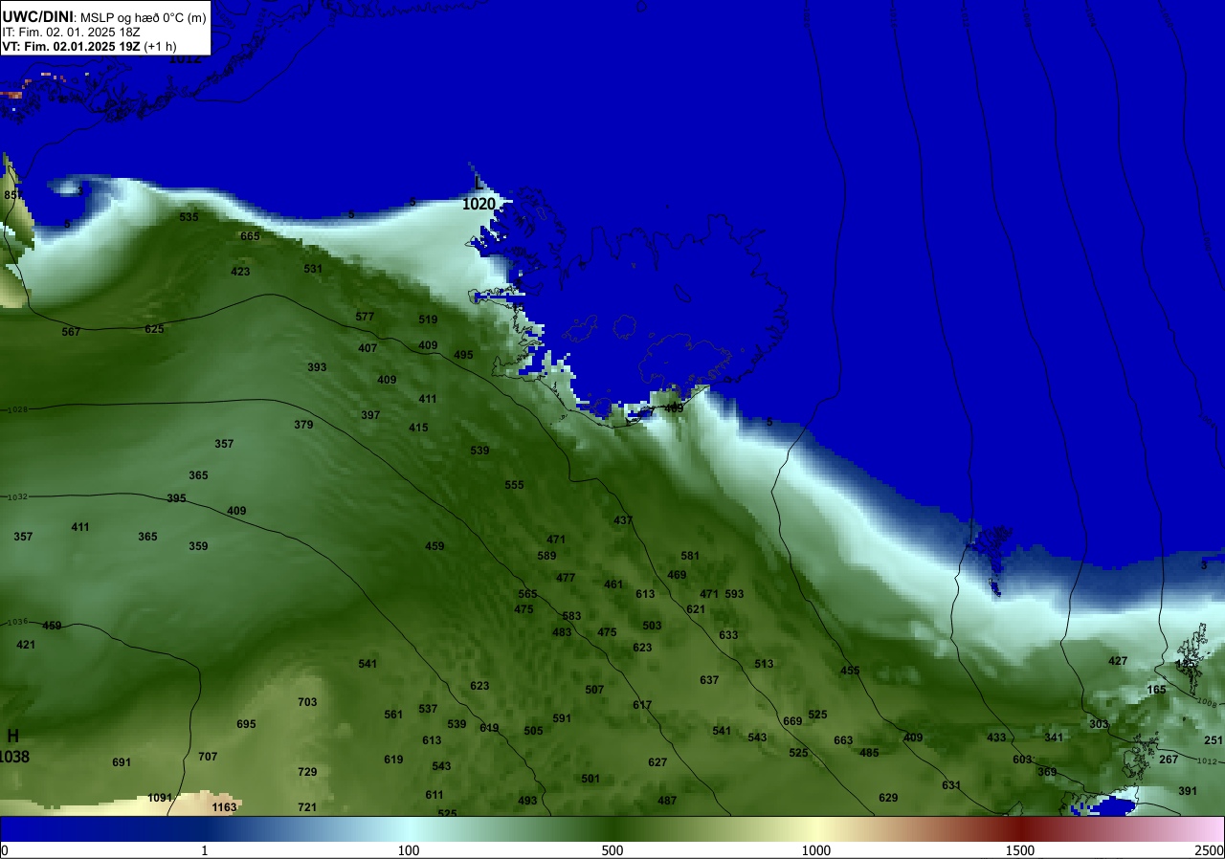Click the pale yellow part of the color scale
This screenshot has height=859, width=1225.
pos(816,828)
